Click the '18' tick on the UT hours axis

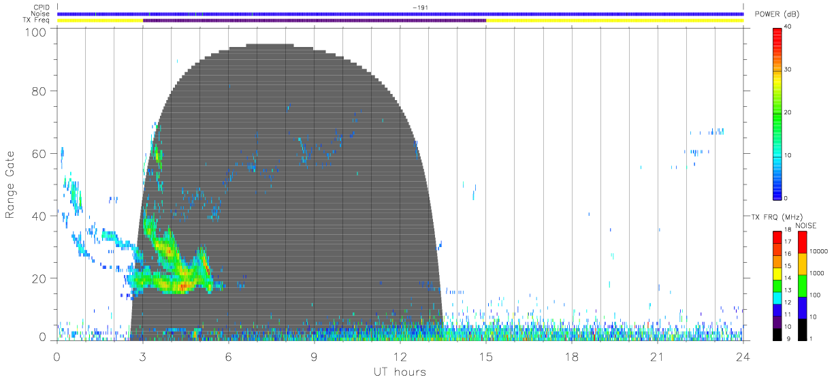(572, 356)
